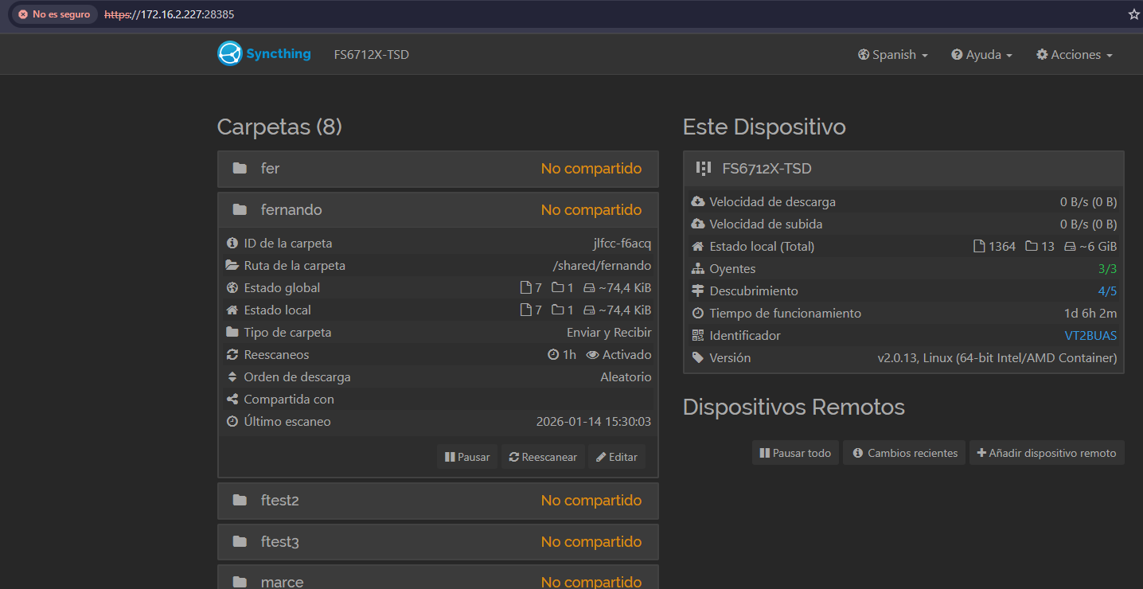Open the Spanish language dropdown
The width and height of the screenshot is (1143, 589).
point(893,55)
